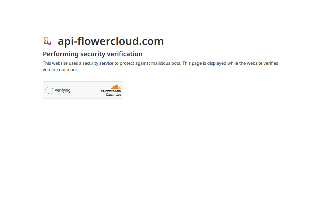Open the Cloudflare Help link
The image size is (321, 214).
(x=118, y=94)
